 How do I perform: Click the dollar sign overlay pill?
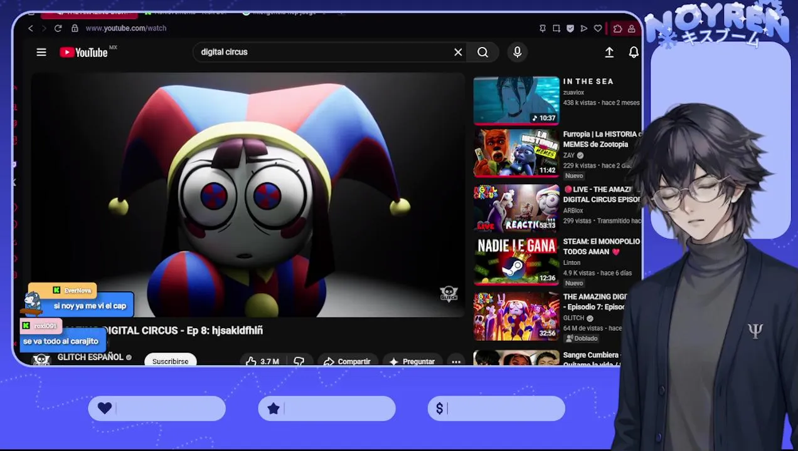496,408
